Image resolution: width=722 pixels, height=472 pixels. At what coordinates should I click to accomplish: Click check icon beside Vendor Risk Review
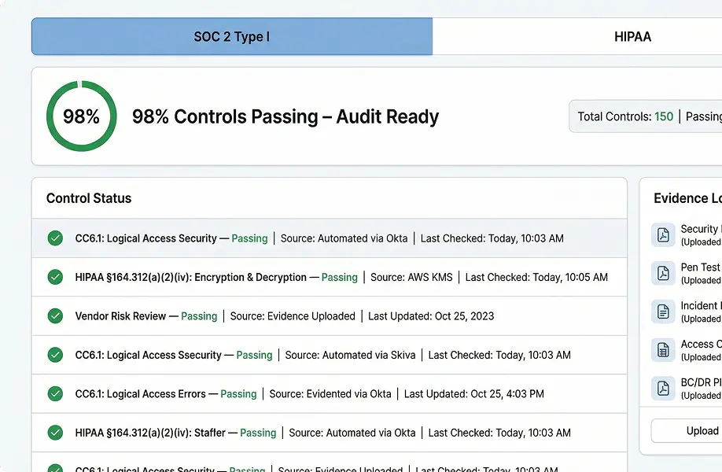click(55, 316)
